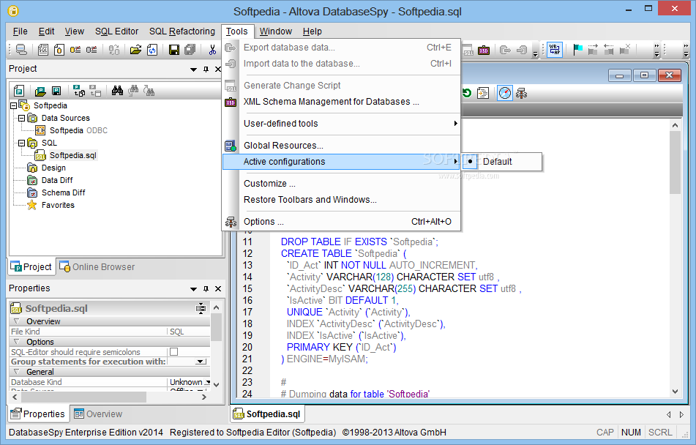Toggle the word wrap WRAP icon

[x=555, y=49]
